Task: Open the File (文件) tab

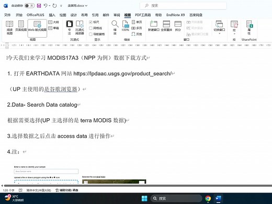Action: 7,15
